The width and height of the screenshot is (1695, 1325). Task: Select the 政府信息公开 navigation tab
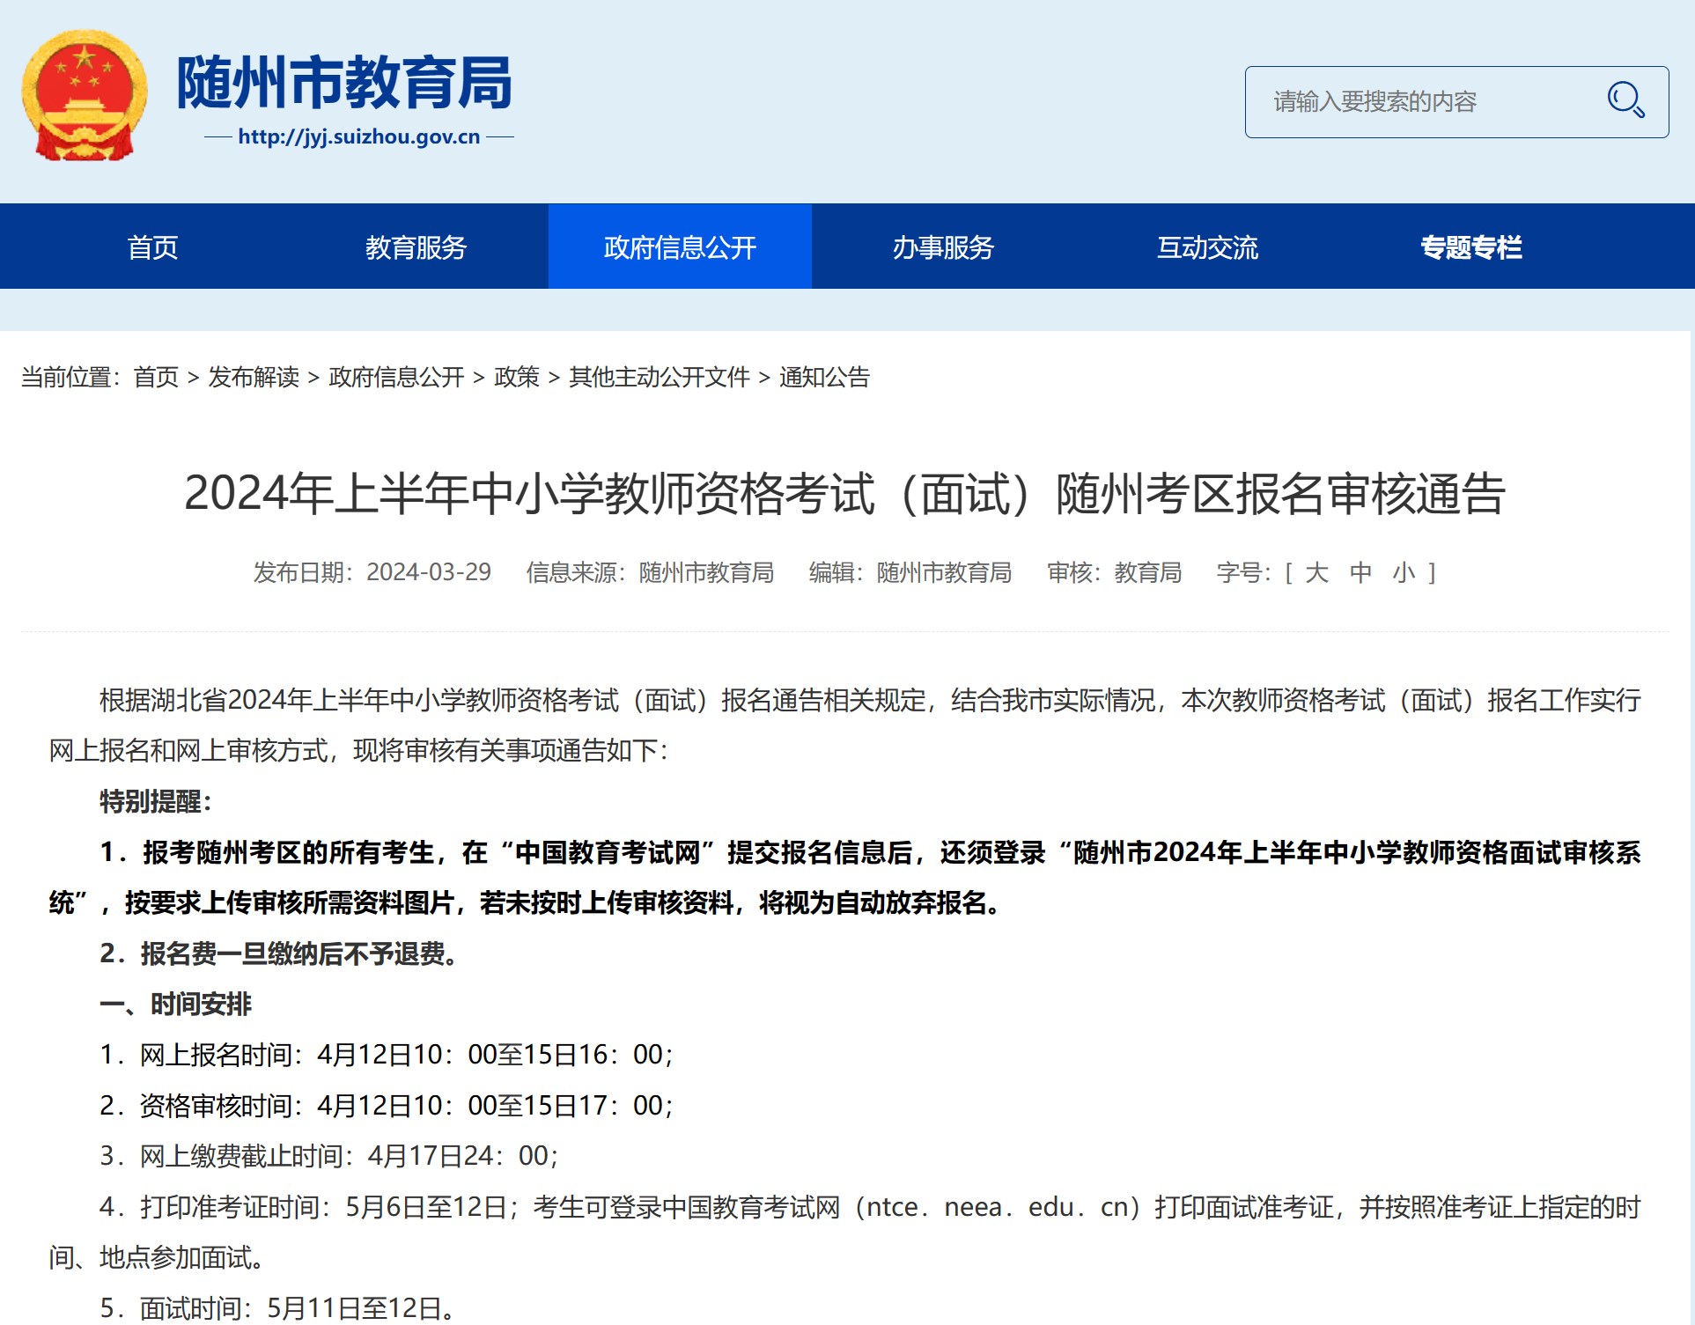point(680,247)
